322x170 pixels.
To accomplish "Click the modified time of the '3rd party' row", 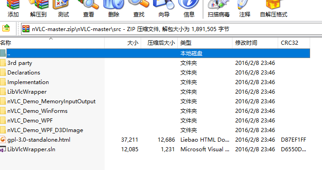I will [x=255, y=63].
